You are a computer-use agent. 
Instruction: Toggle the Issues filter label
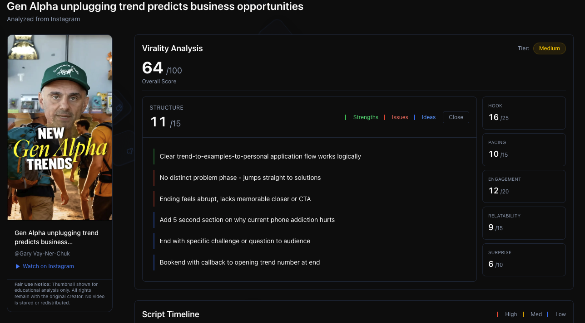[x=400, y=117]
